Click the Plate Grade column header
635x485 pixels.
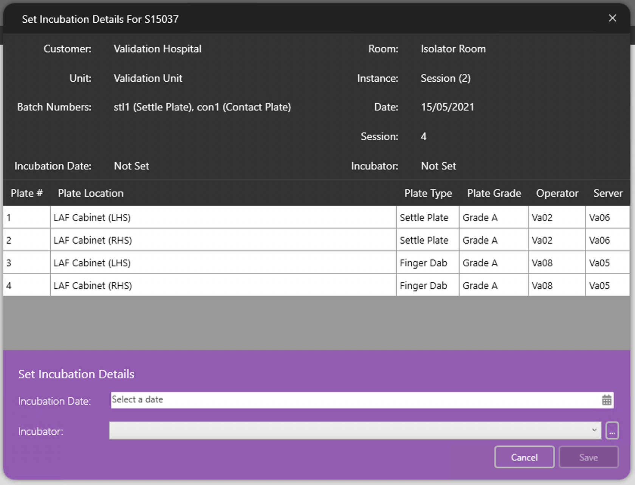click(494, 193)
